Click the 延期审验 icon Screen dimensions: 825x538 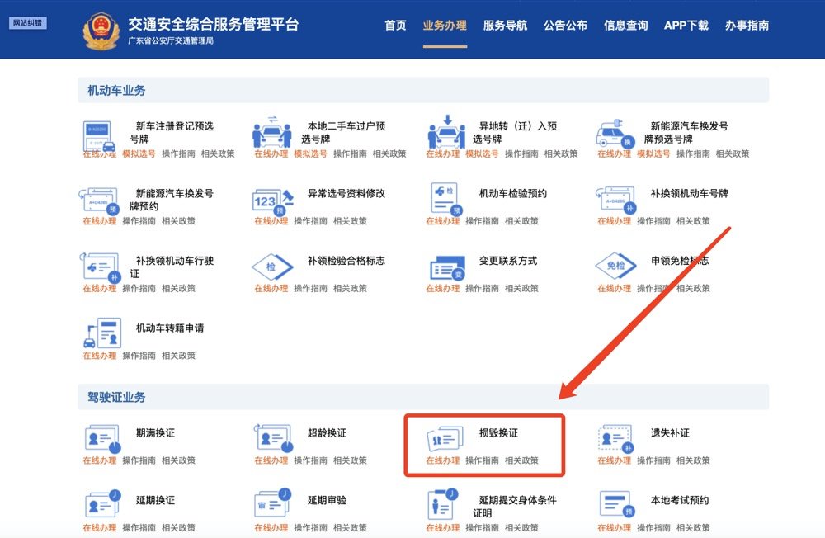272,503
